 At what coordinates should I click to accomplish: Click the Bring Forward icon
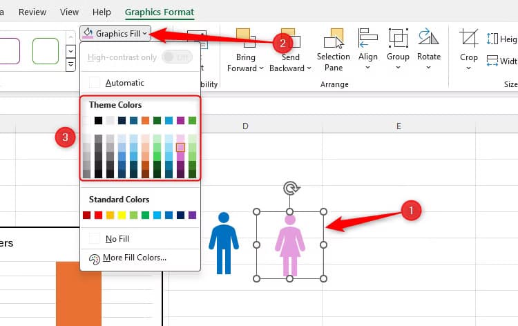[245, 38]
